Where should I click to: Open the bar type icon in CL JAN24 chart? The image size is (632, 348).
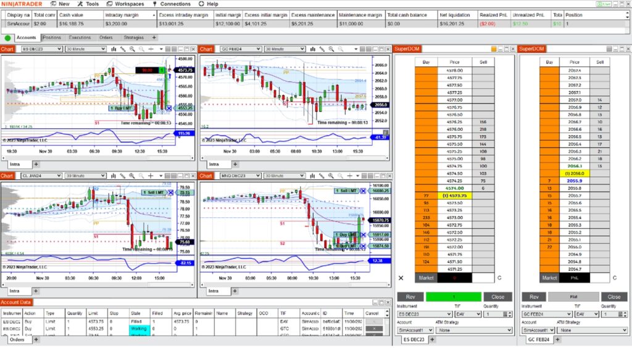tap(114, 176)
